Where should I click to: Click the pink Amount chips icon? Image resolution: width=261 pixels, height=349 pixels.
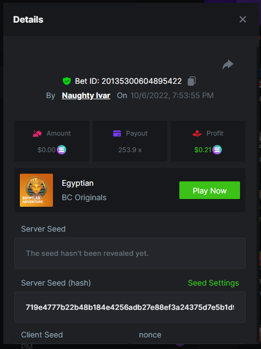[x=37, y=133]
